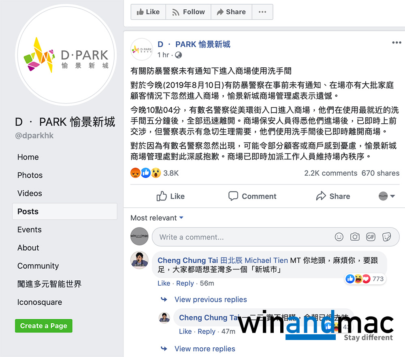Open the GIF picker in comment box
Viewport: 405px width, 357px height.
pyautogui.click(x=371, y=237)
